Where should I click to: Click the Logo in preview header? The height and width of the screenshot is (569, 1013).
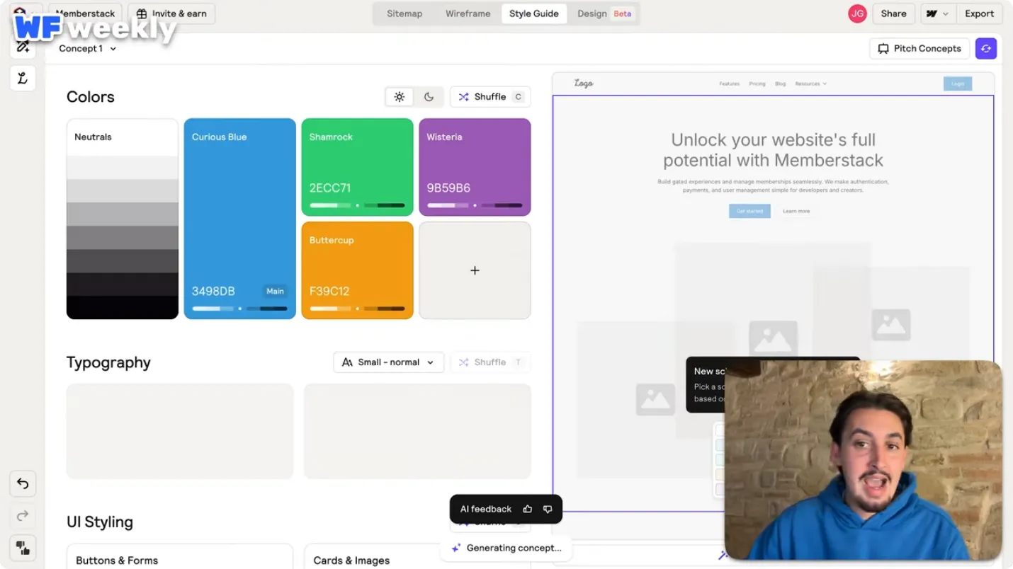point(584,84)
